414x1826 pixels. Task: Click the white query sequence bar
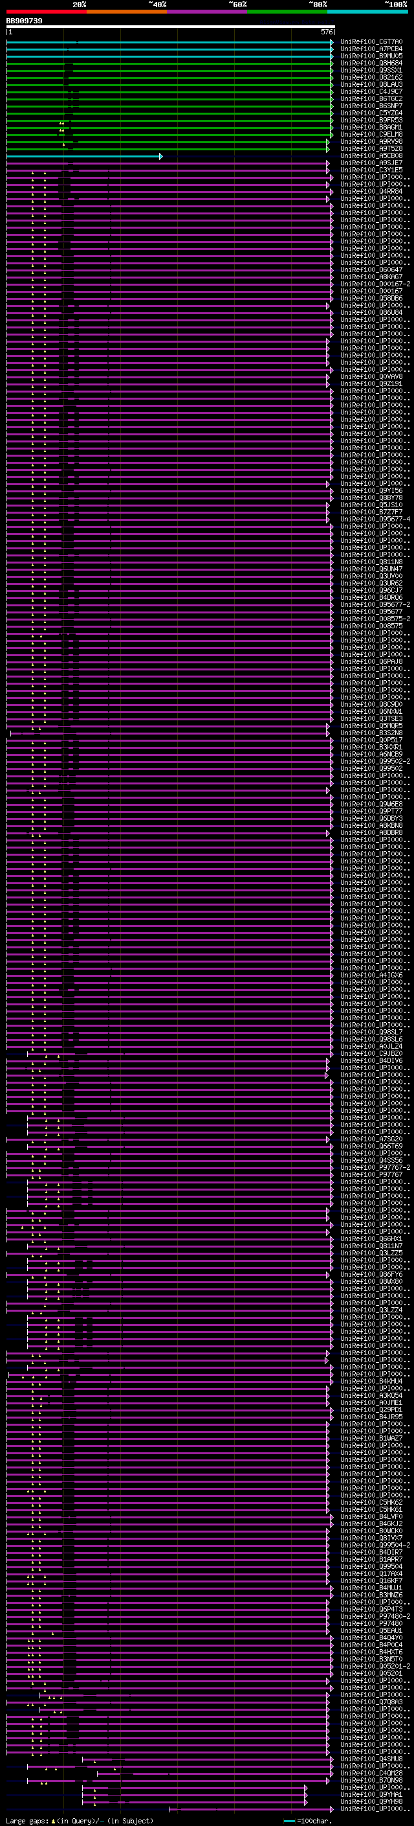[x=171, y=27]
